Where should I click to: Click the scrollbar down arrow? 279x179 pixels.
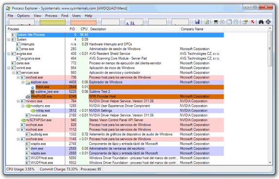(270, 163)
